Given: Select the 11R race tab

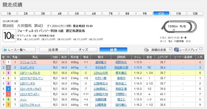Looking at the screenshot, I should click(x=178, y=14).
